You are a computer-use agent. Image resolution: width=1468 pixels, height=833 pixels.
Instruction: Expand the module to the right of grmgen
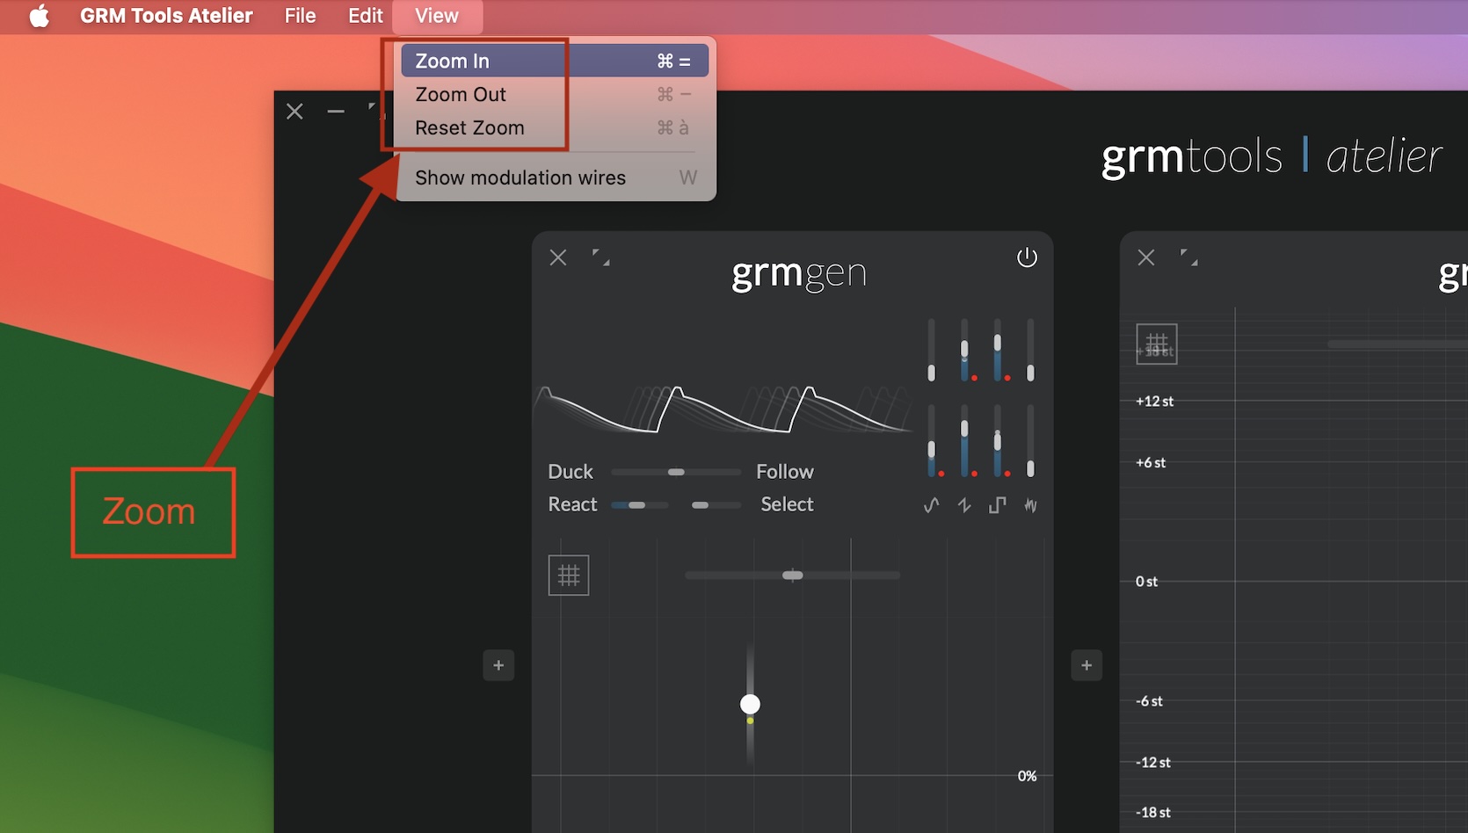click(x=1189, y=257)
